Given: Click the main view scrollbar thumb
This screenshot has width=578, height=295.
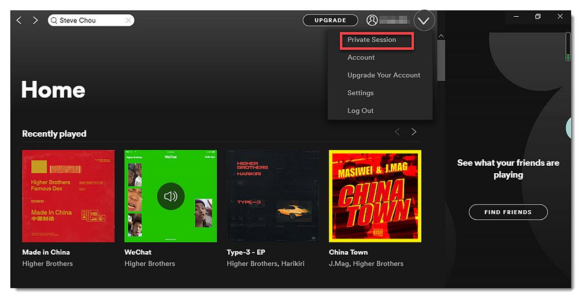Looking at the screenshot, I should [441, 60].
